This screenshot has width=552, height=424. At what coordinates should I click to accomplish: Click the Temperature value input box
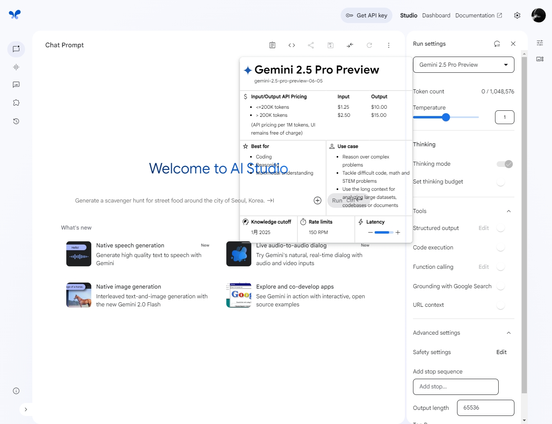(x=505, y=117)
